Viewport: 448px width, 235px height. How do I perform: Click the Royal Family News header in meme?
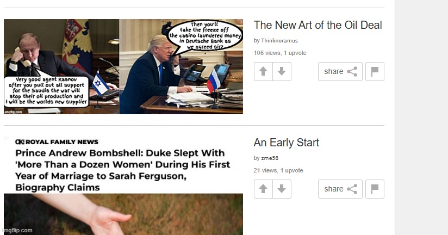coord(57,142)
